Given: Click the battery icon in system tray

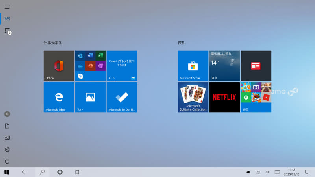Looking at the screenshot, I should click(248, 172).
